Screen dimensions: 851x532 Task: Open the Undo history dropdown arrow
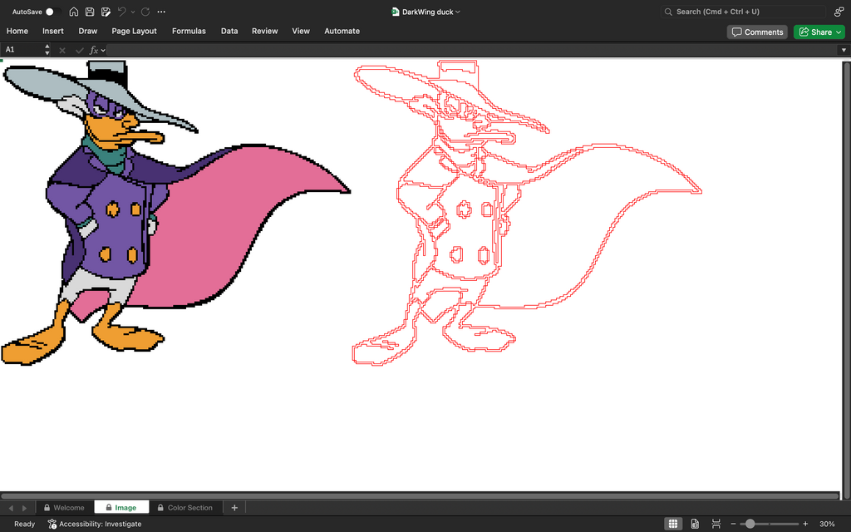(133, 12)
